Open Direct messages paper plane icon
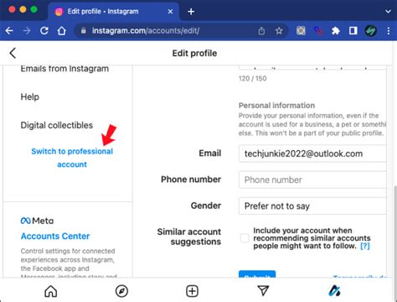The width and height of the screenshot is (397, 302). click(263, 291)
